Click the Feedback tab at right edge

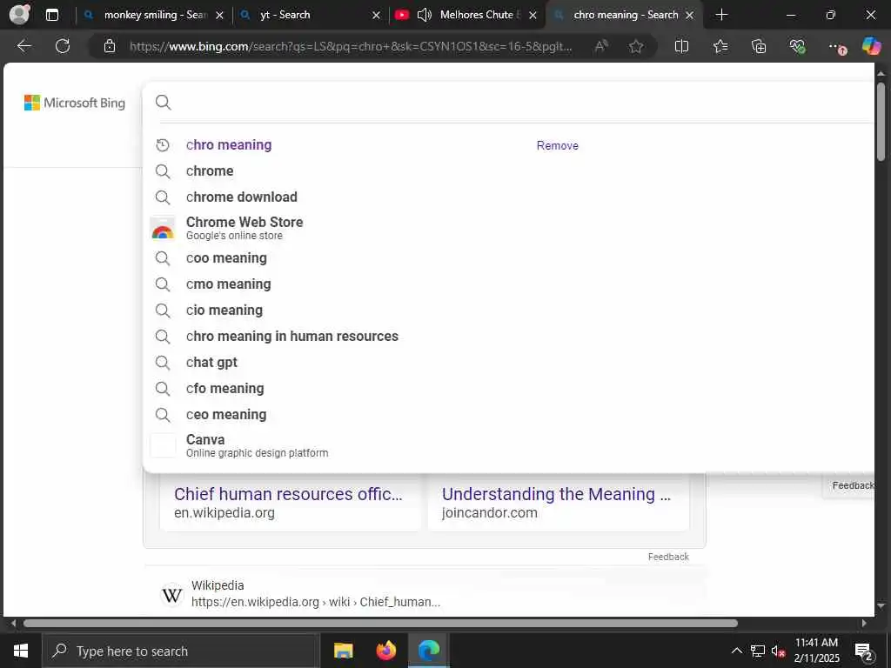click(853, 485)
